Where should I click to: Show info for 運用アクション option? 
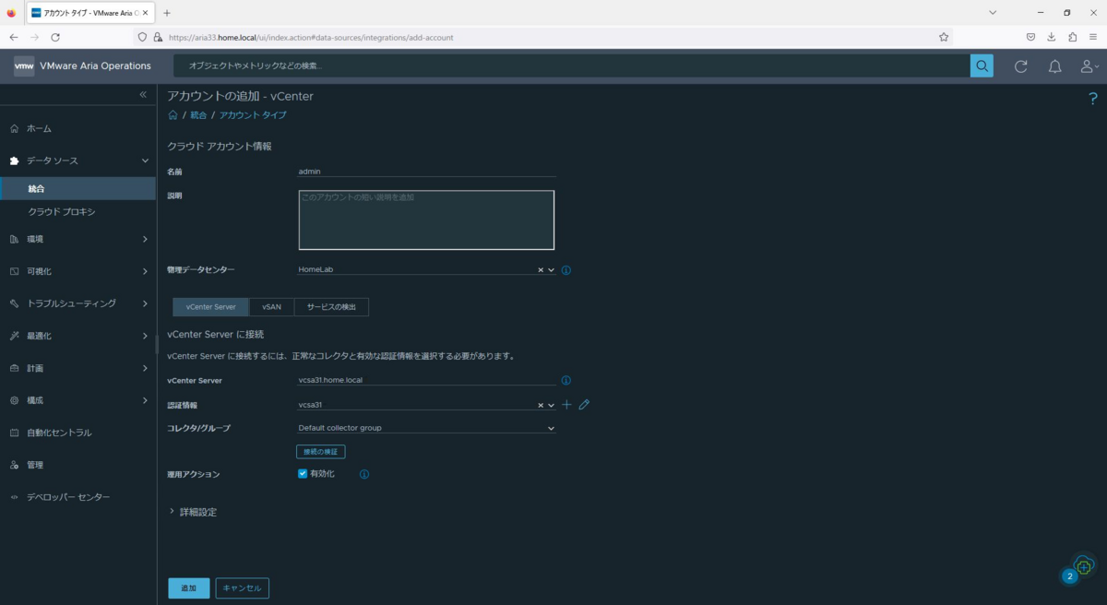pos(364,474)
